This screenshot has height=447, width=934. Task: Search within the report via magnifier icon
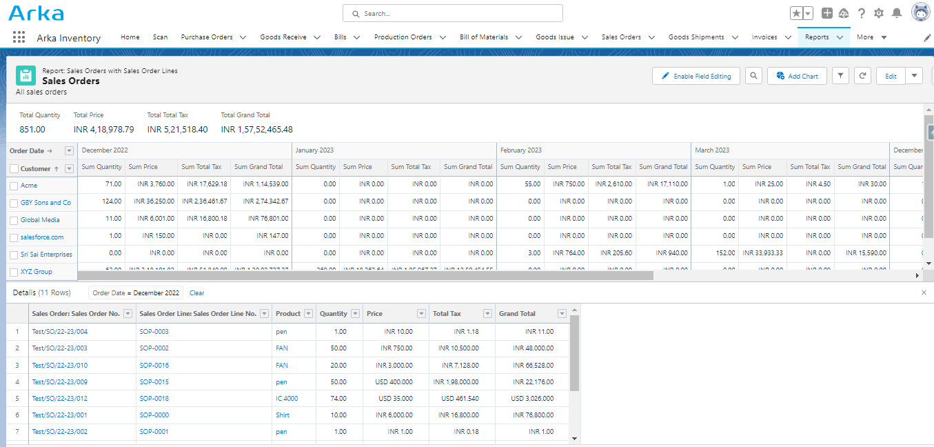(x=753, y=75)
